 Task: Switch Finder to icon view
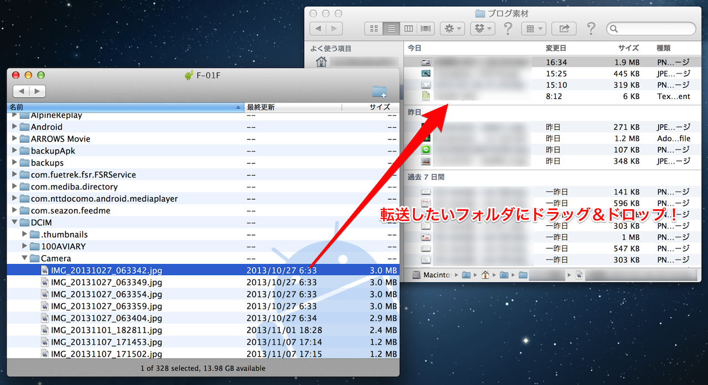374,29
